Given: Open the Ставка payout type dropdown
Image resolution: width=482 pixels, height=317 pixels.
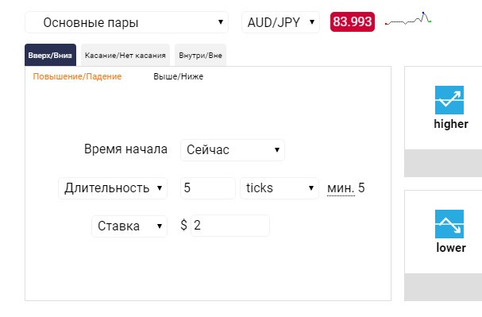Looking at the screenshot, I should click(129, 226).
